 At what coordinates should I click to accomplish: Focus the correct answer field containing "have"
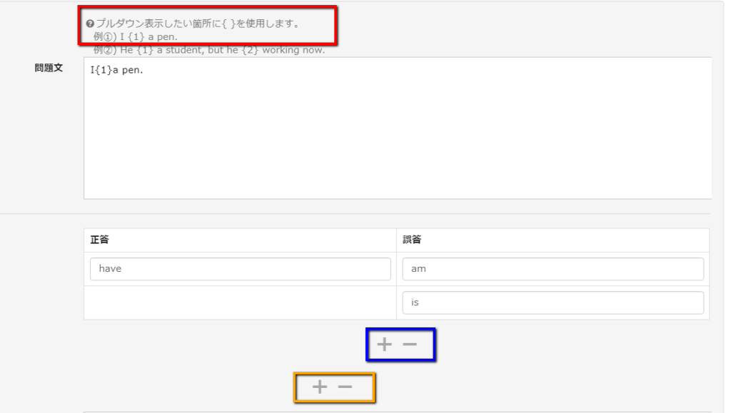tap(240, 269)
